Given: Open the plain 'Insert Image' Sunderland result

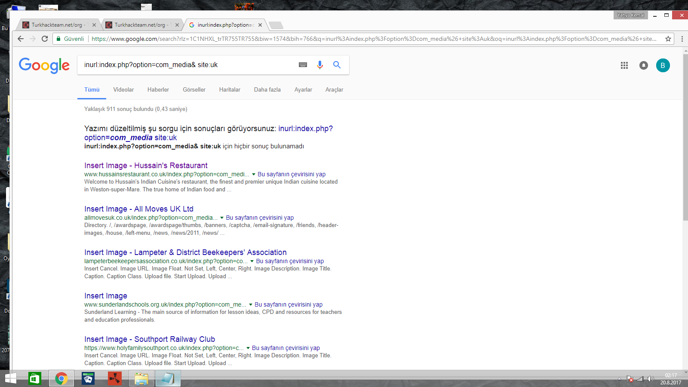Looking at the screenshot, I should pos(106,296).
